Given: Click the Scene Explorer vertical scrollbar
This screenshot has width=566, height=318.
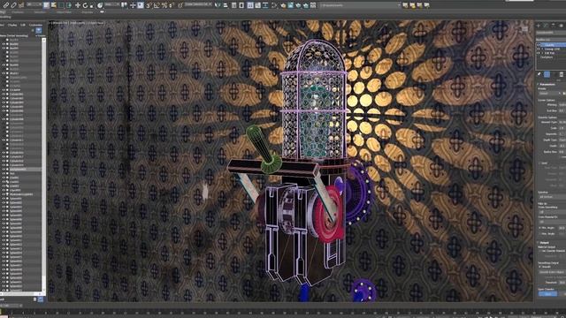Looking at the screenshot, I should 44,166.
